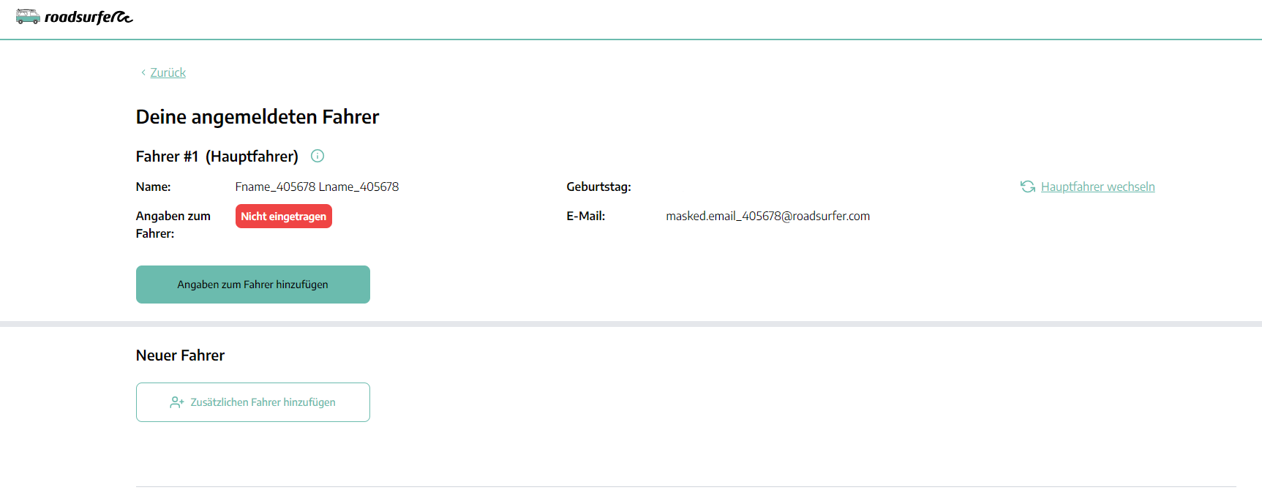Click the back chevron beside Zurück
This screenshot has width=1262, height=501.
(143, 72)
